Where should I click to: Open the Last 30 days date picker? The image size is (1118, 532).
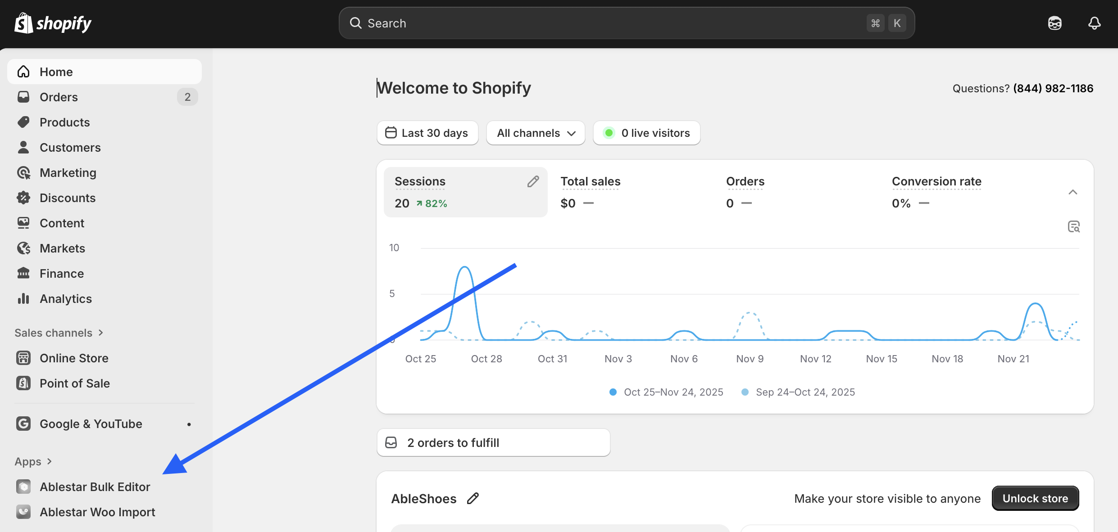pyautogui.click(x=427, y=133)
